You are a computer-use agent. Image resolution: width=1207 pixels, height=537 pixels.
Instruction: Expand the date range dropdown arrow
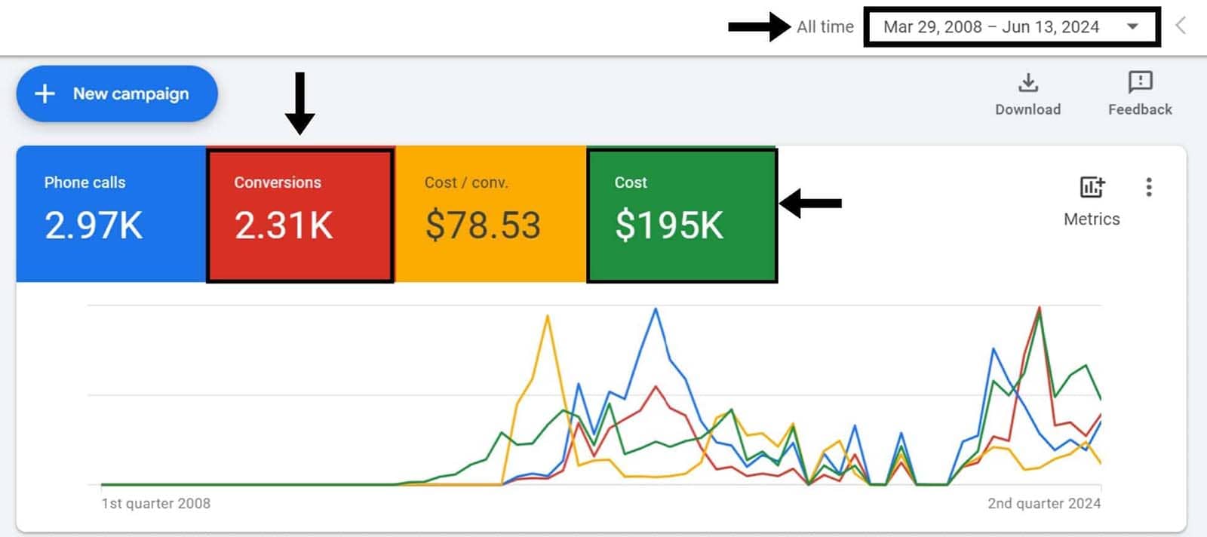pyautogui.click(x=1132, y=26)
